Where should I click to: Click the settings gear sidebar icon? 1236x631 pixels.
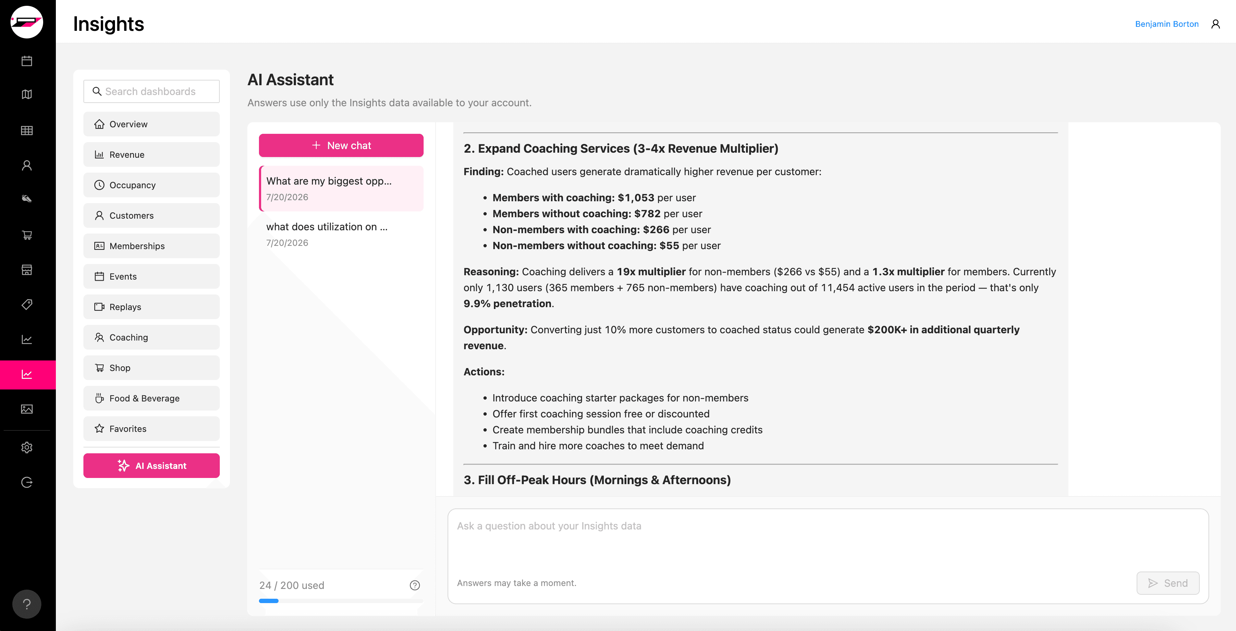pyautogui.click(x=27, y=447)
